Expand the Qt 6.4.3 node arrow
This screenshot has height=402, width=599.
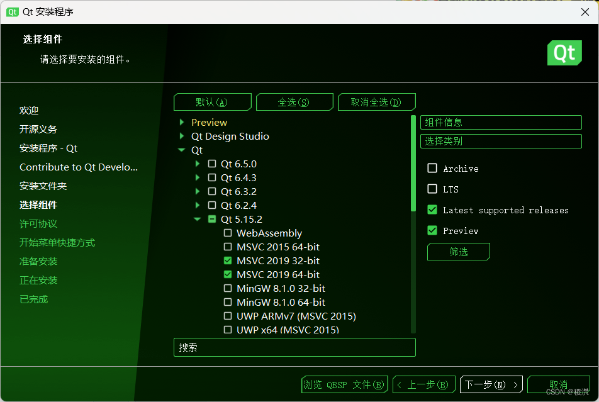click(198, 177)
